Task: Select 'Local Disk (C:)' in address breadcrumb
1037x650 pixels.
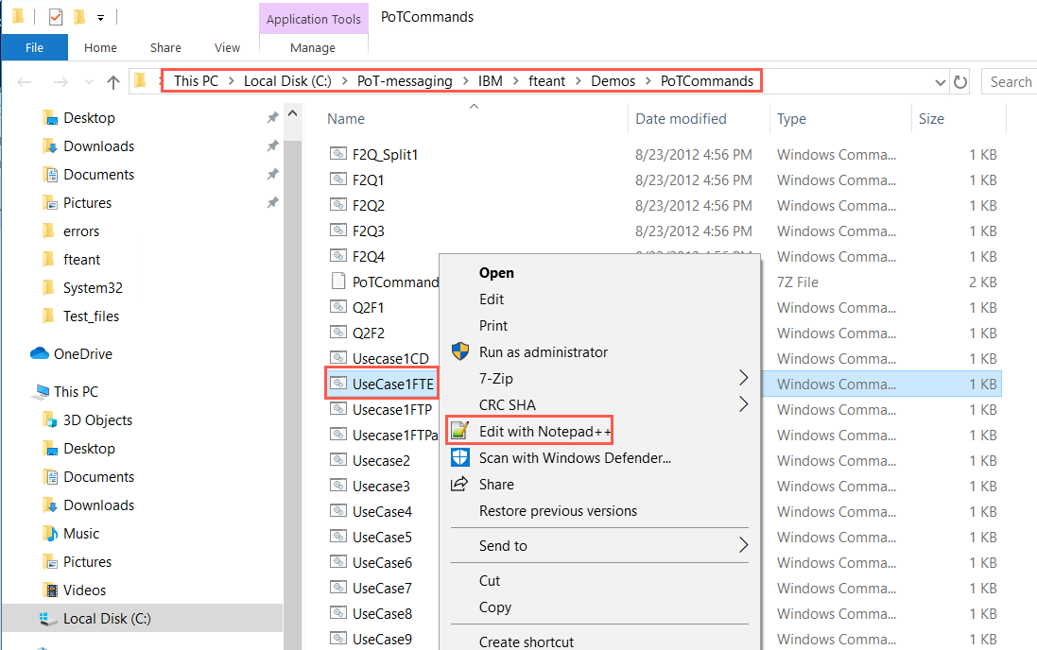Action: [287, 80]
